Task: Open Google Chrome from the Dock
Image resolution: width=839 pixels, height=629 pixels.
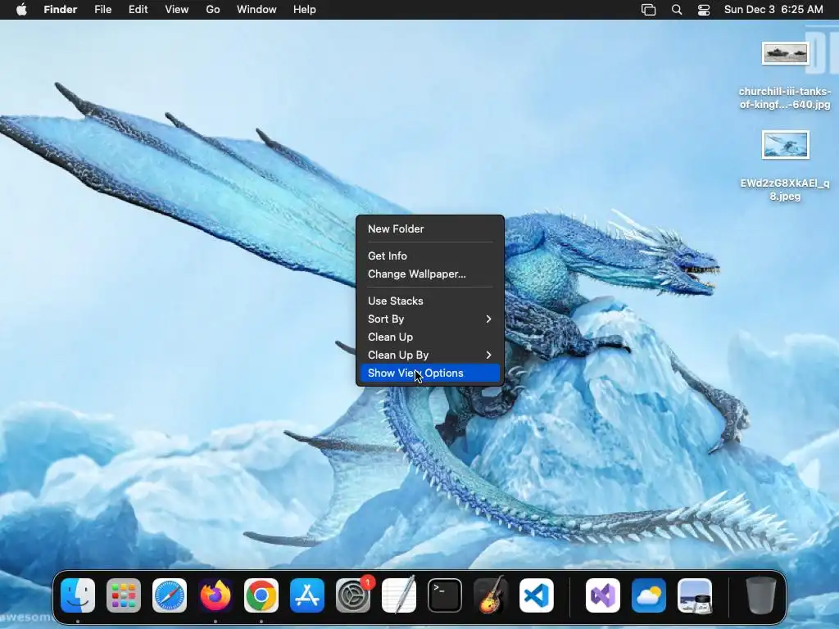Action: coord(261,595)
